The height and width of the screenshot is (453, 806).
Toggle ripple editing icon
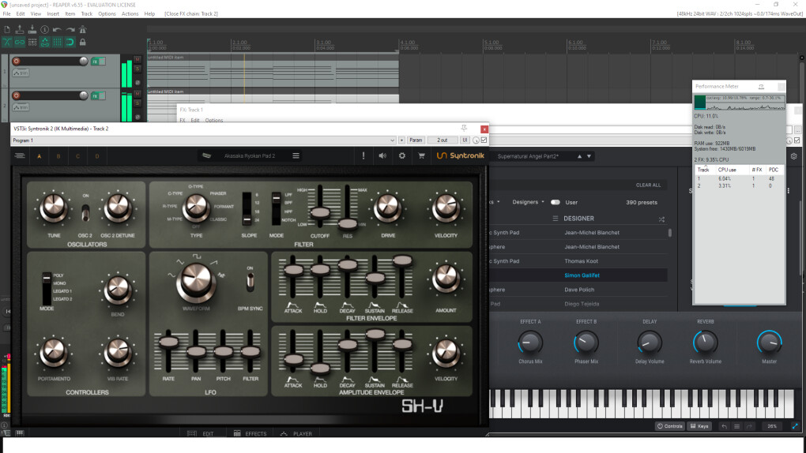pos(32,42)
